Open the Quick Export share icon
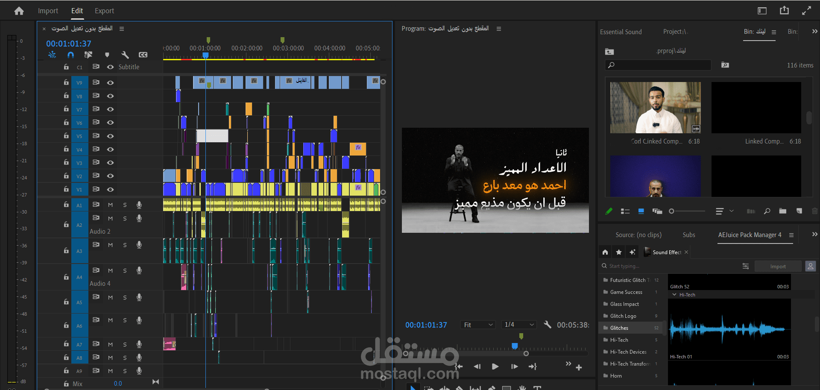Viewport: 820px width, 390px height. coord(784,10)
